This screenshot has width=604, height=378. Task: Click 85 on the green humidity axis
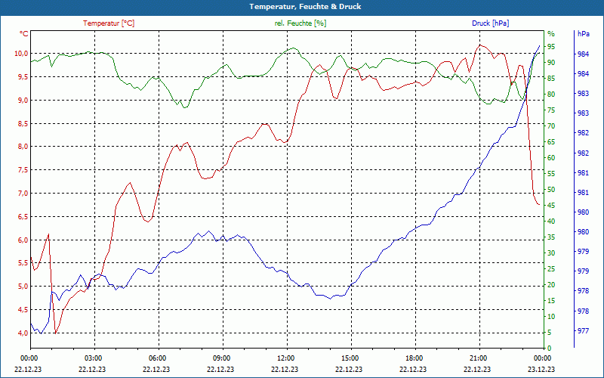tap(551, 79)
